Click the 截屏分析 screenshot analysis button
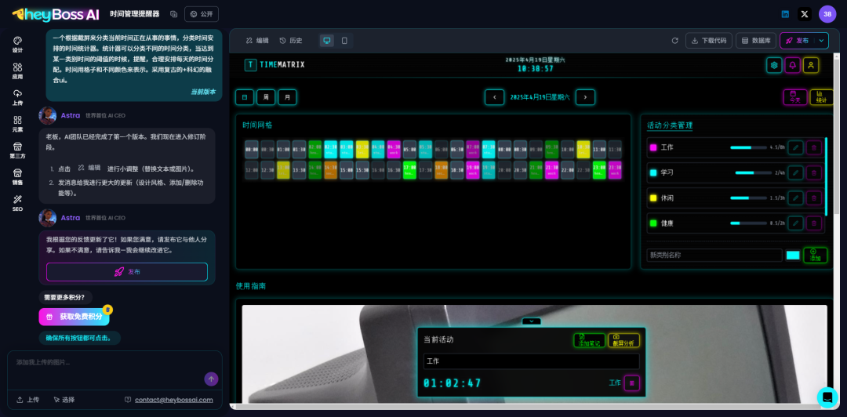Image resolution: width=847 pixels, height=417 pixels. click(x=624, y=340)
